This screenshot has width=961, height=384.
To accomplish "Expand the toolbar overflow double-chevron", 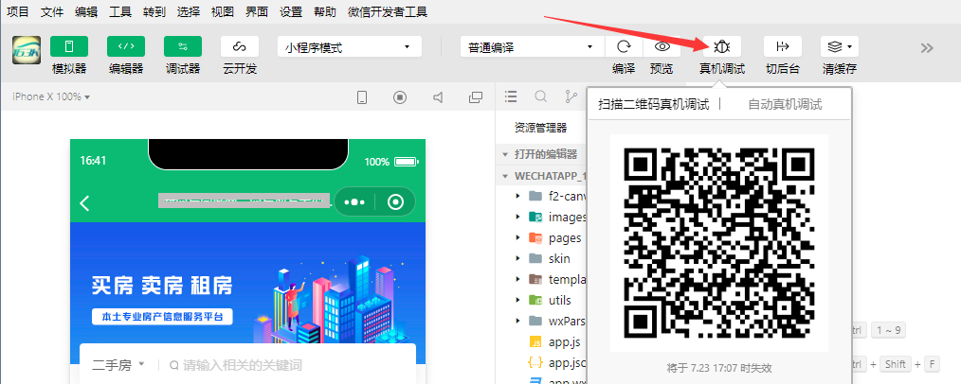I will click(x=927, y=47).
